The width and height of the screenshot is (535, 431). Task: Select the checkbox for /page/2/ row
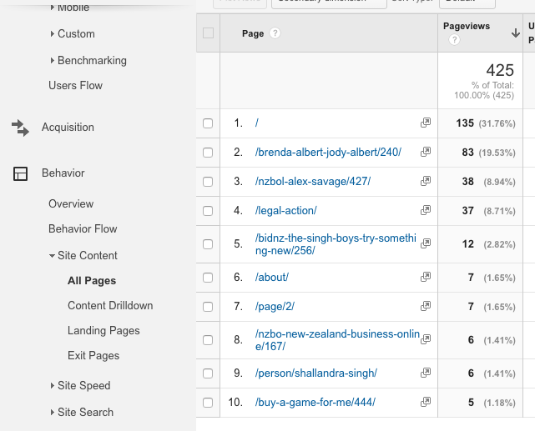point(208,306)
